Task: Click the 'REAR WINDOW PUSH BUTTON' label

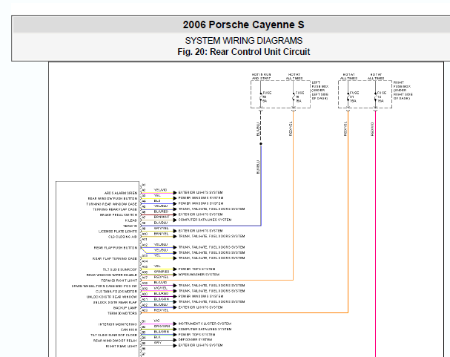Action: pos(113,198)
